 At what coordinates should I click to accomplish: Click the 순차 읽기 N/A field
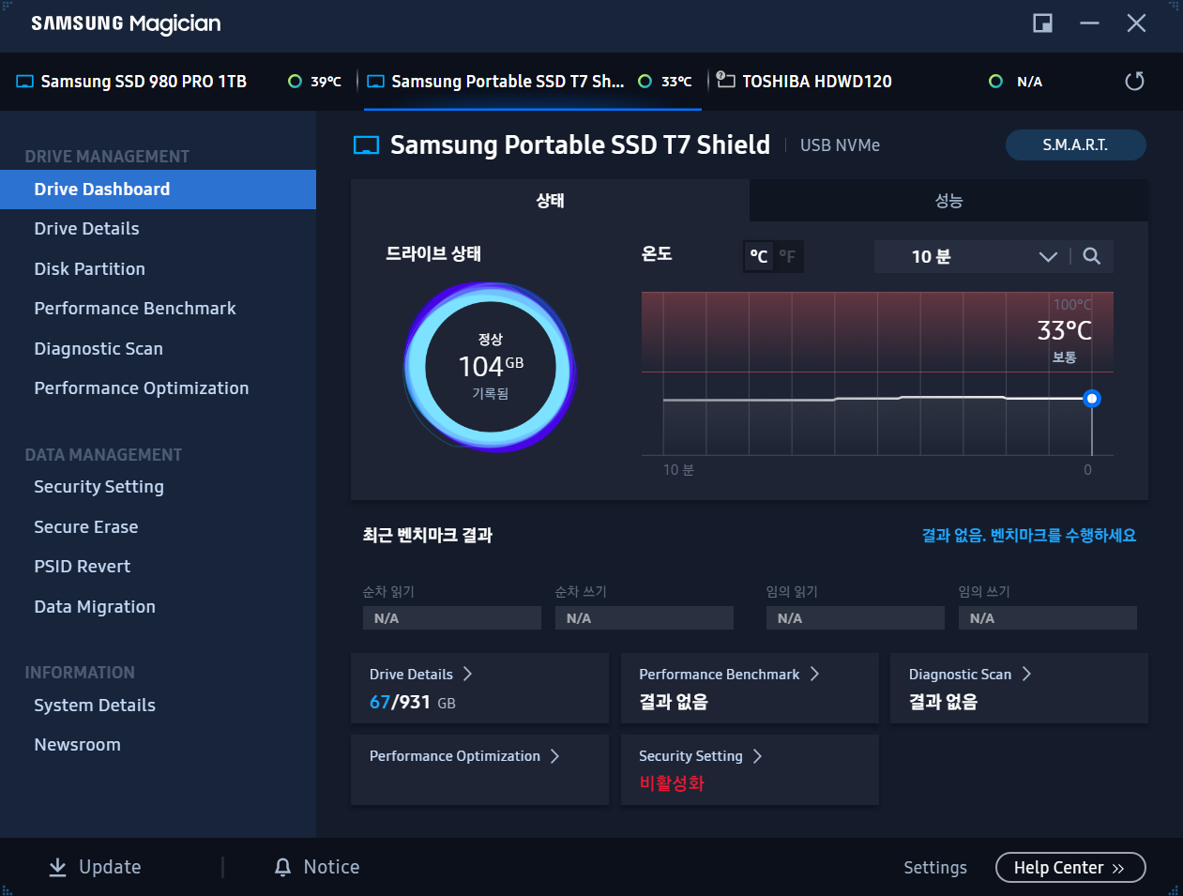coord(452,618)
